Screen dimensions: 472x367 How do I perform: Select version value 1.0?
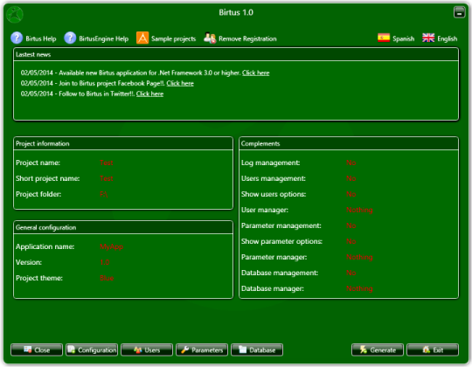[105, 262]
